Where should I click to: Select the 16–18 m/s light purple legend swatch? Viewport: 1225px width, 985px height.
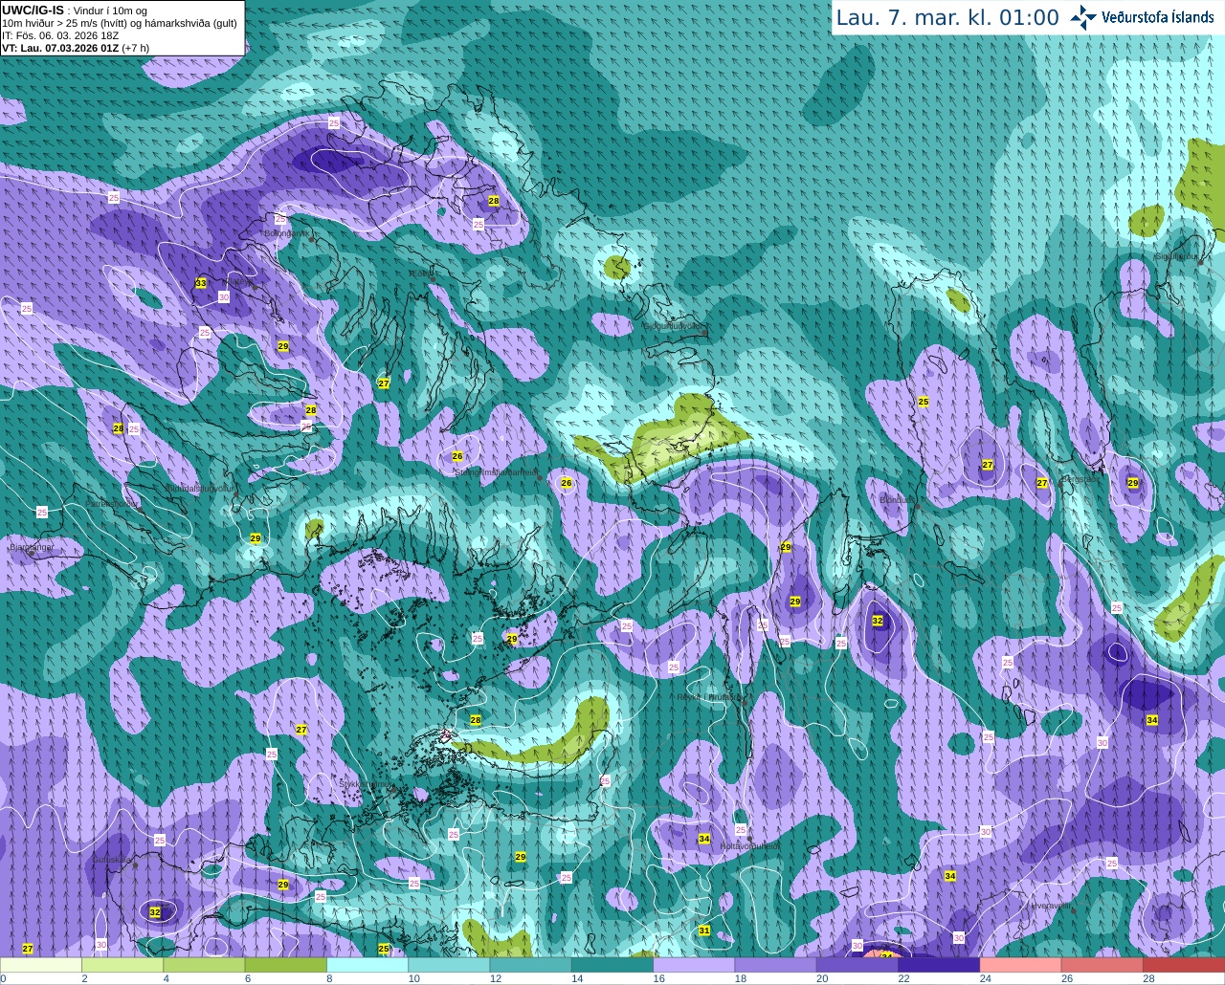pos(694,965)
